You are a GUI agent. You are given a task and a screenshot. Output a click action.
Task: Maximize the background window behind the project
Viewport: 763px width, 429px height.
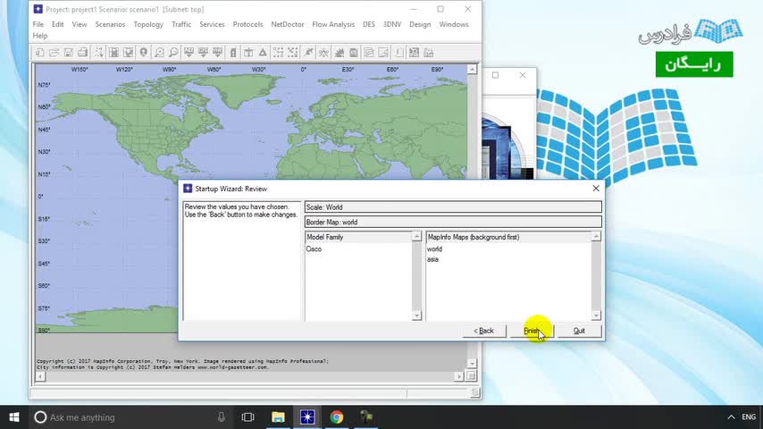point(495,75)
